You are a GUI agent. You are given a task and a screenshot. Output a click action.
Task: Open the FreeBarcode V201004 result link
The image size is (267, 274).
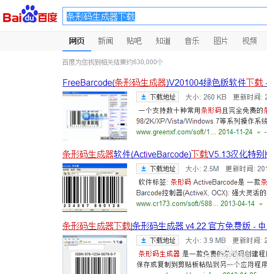[164, 83]
